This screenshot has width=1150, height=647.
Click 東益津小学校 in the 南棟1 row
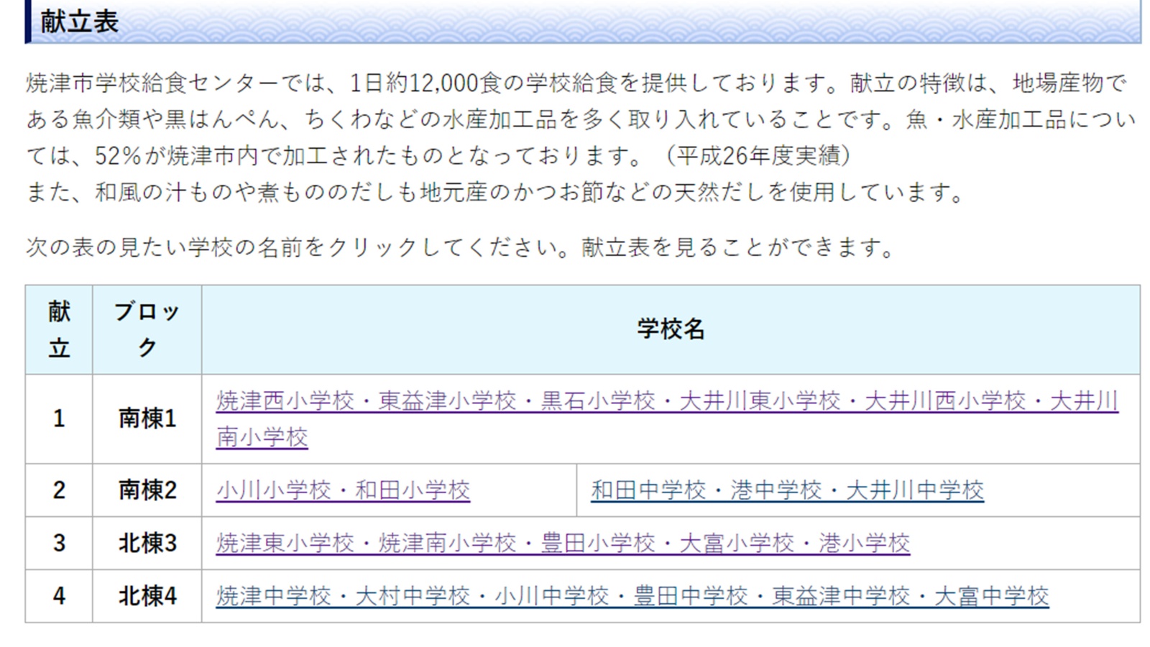coord(447,401)
